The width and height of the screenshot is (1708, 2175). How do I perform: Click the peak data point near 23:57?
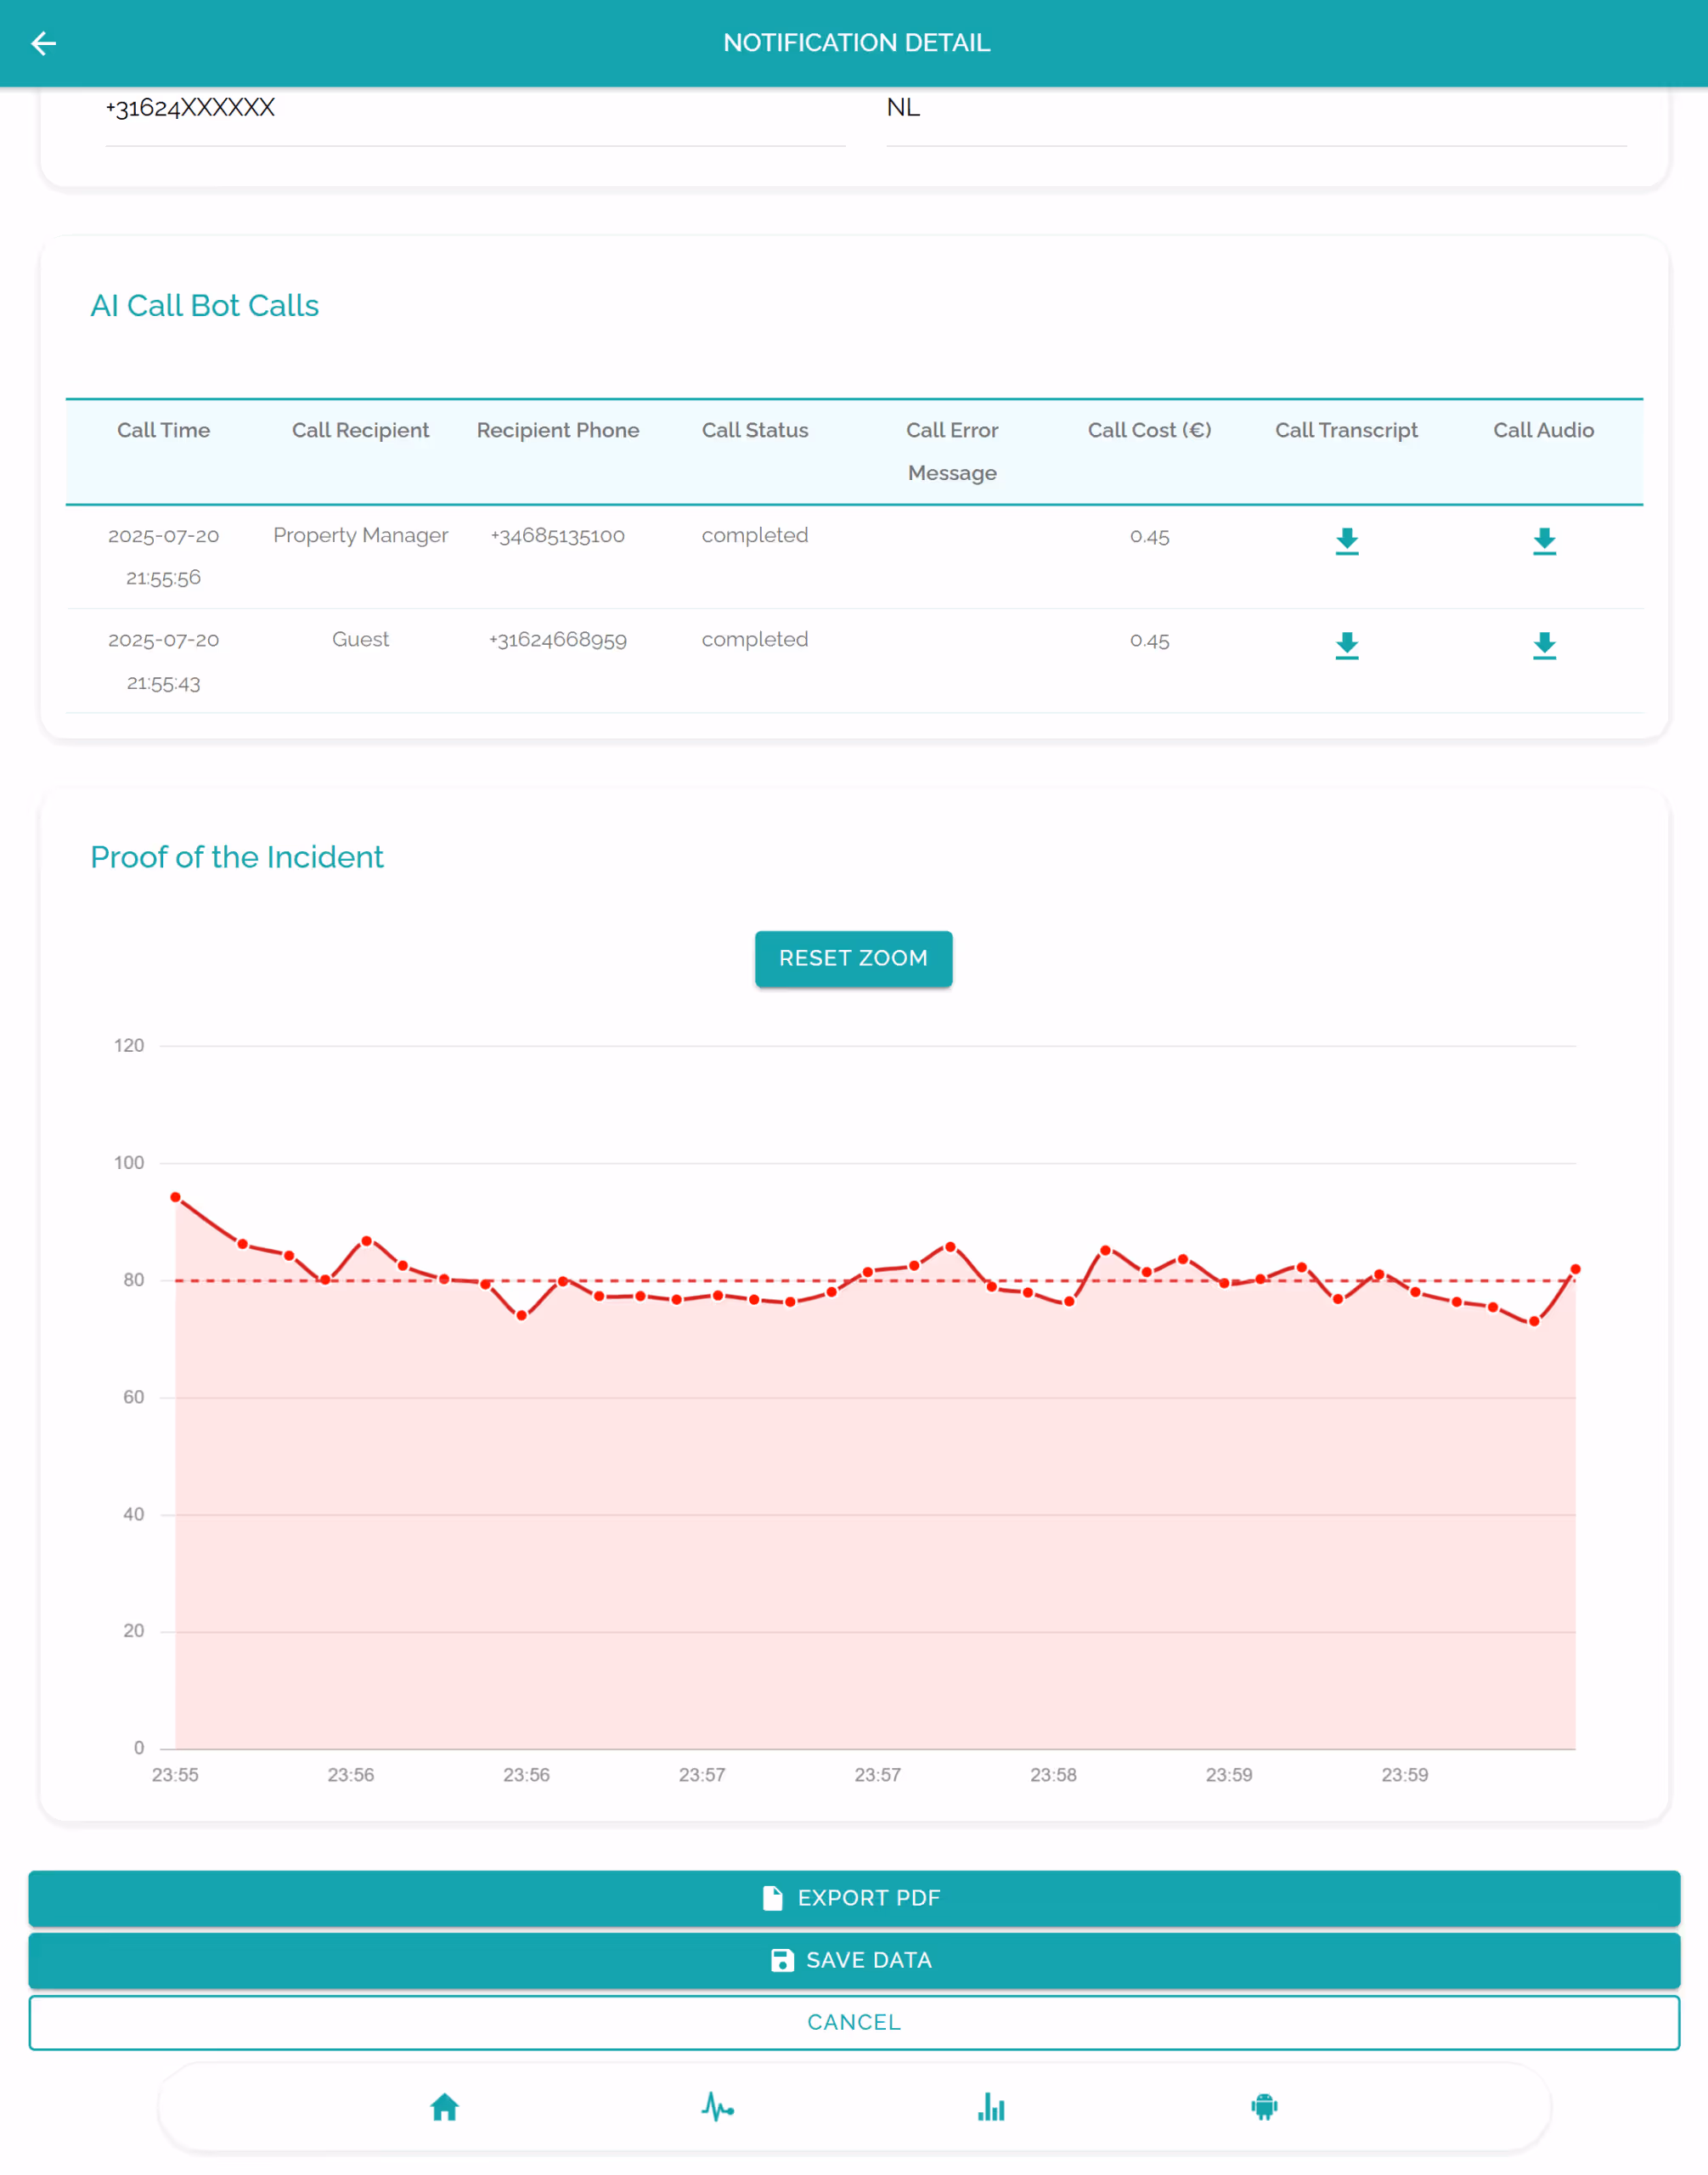click(x=950, y=1245)
